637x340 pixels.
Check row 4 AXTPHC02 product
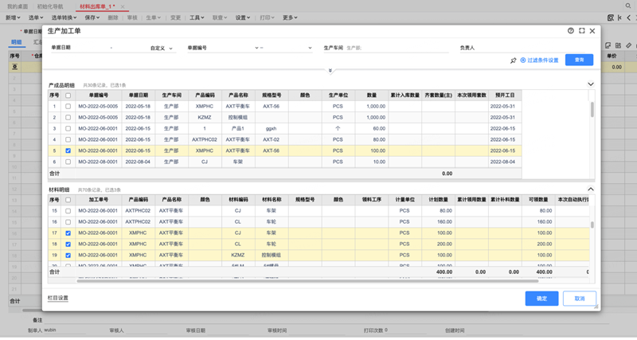pyautogui.click(x=68, y=139)
